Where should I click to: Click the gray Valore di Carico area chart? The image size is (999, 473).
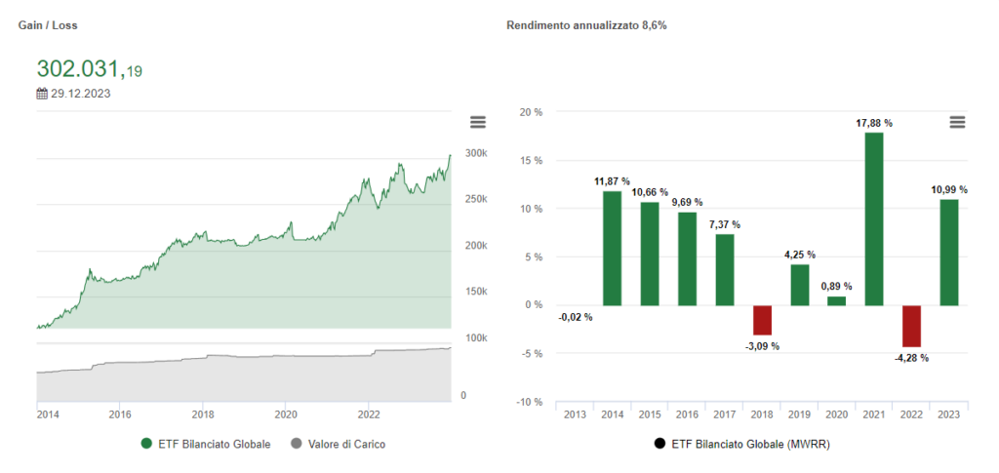point(244,380)
